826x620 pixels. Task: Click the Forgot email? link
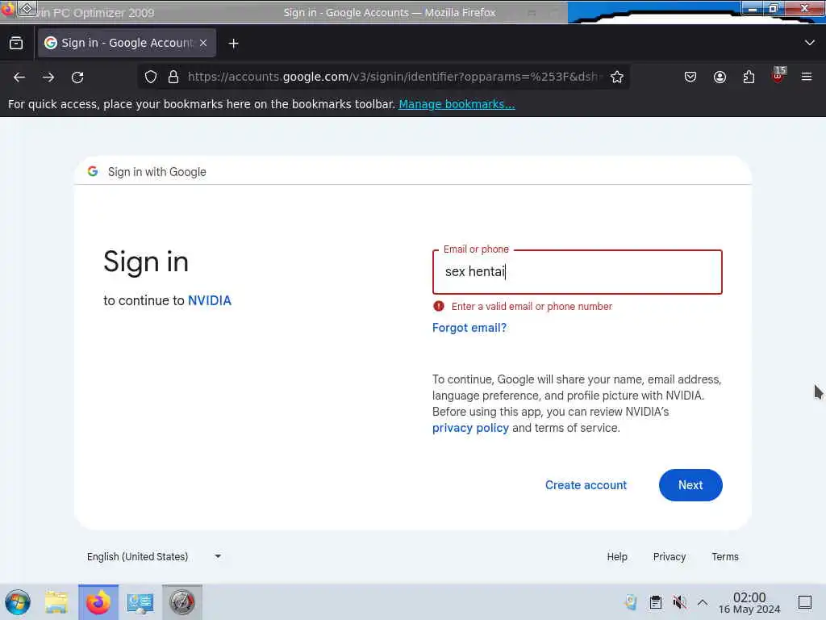pyautogui.click(x=469, y=328)
